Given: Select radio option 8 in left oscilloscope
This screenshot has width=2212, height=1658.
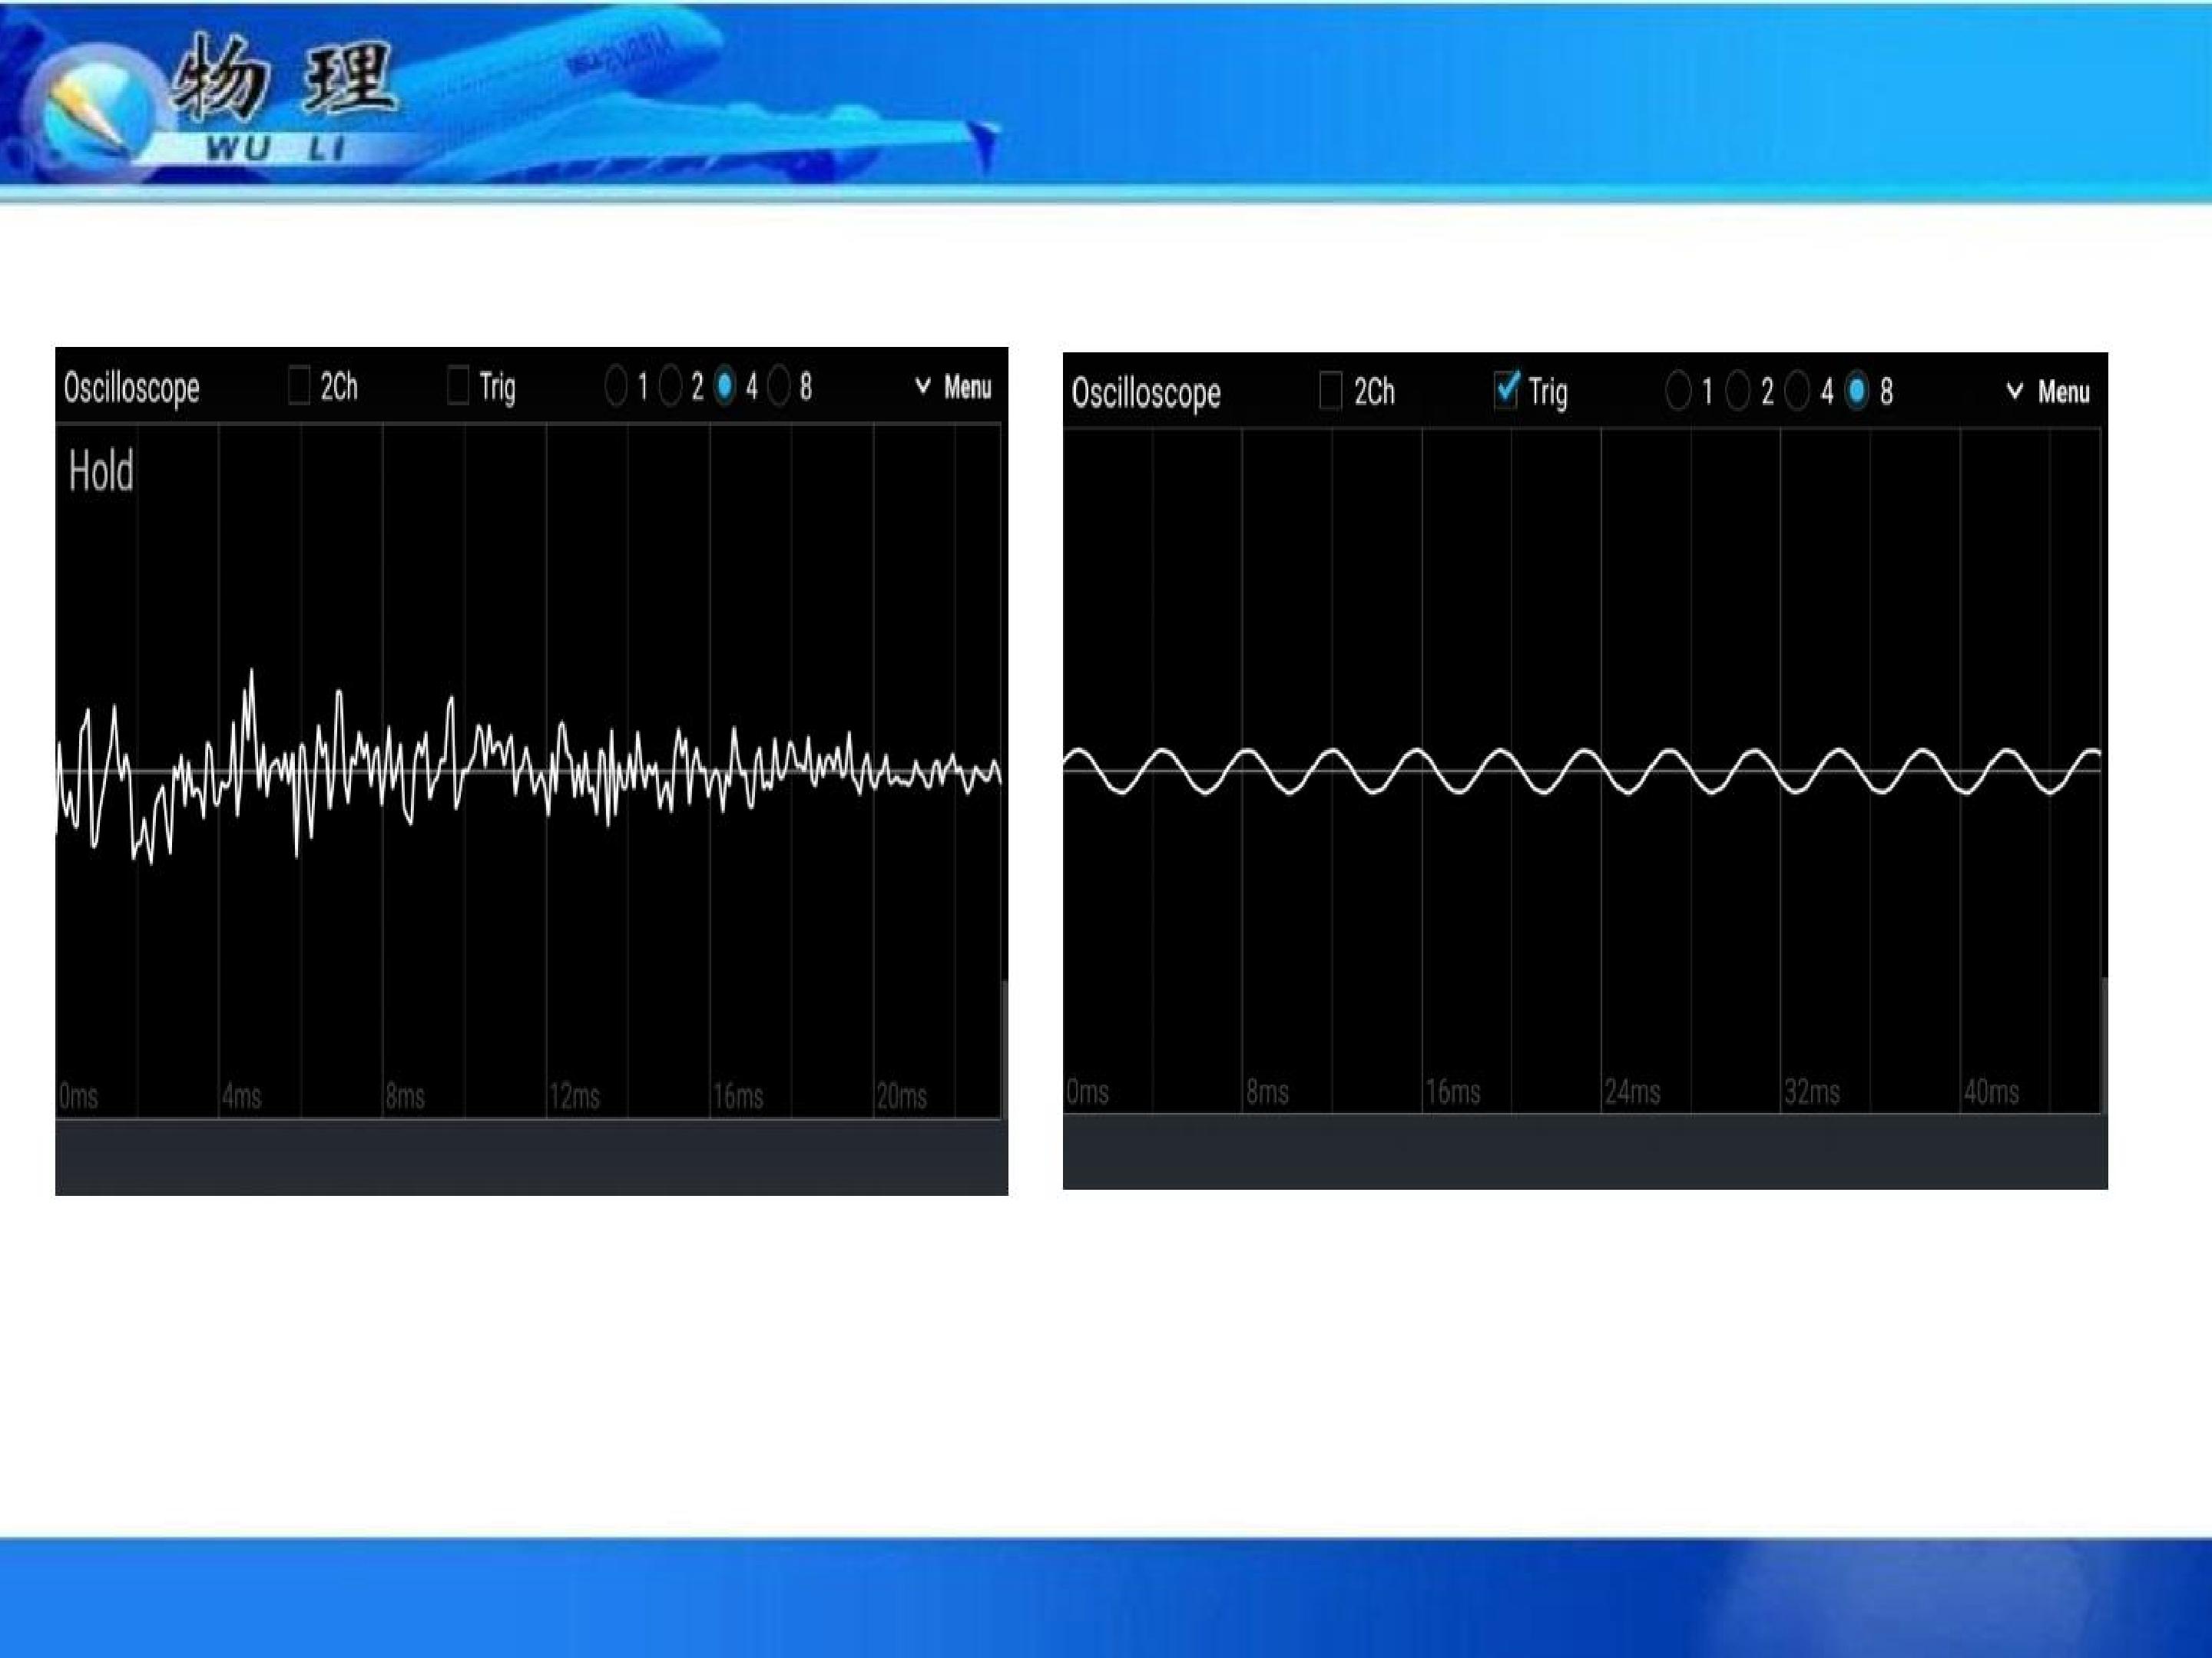Looking at the screenshot, I should point(779,386).
